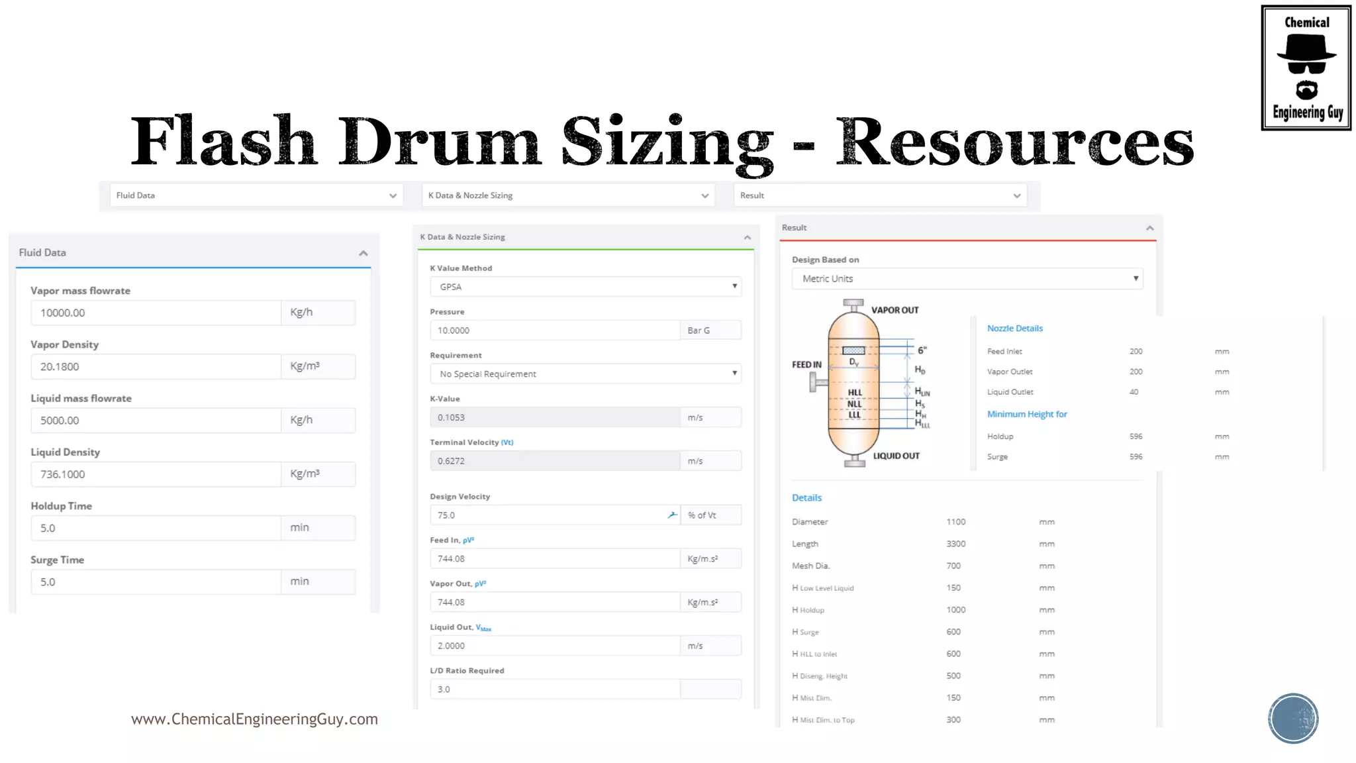Click the wrench icon in Design Velocity
This screenshot has height=763, width=1356.
coord(672,515)
